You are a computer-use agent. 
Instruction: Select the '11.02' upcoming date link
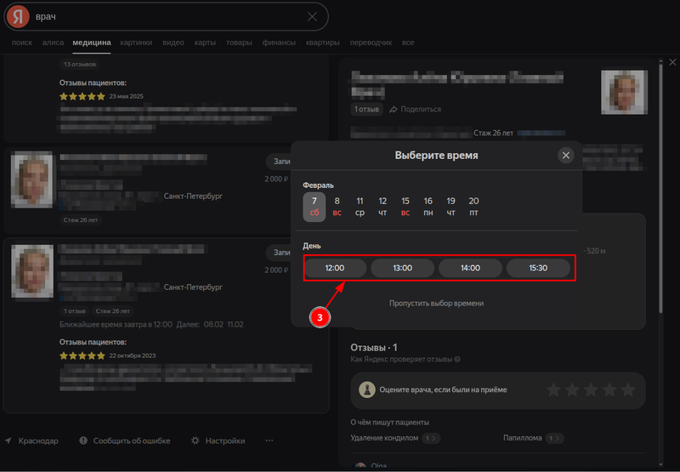(235, 325)
